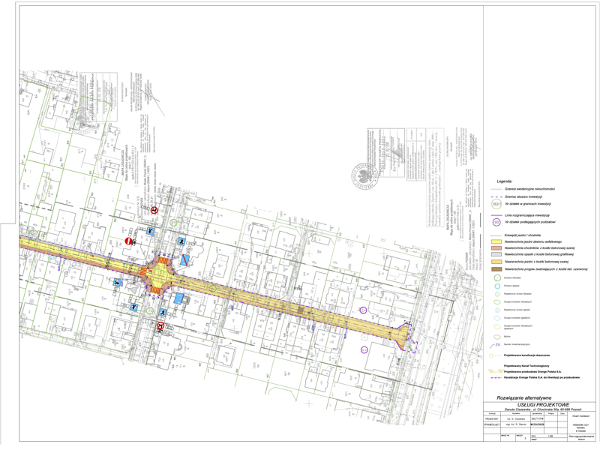Pick the grey graphite curb legend swatch

[x=496, y=255]
